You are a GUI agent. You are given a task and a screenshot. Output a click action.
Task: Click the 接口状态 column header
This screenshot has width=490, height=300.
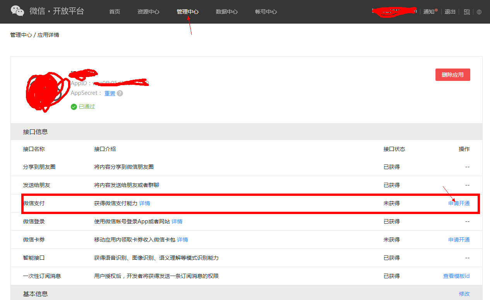pyautogui.click(x=394, y=149)
